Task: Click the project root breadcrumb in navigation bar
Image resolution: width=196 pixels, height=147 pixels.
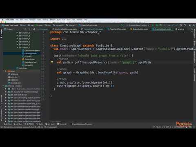Action: pos(10,25)
